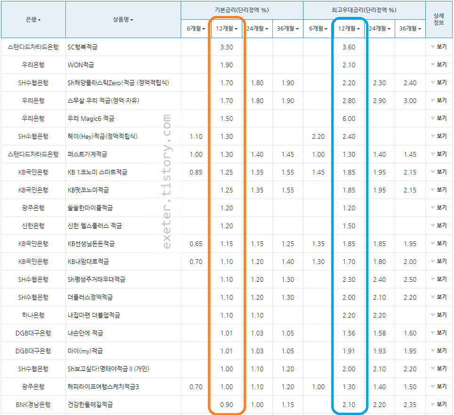454x415 pixels.
Task: Click product 쏠쏠한마이쿨적금
Action: point(90,208)
